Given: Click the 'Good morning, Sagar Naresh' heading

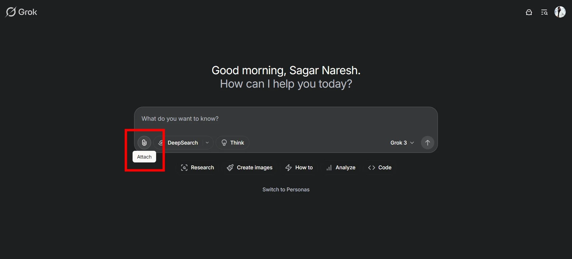Looking at the screenshot, I should [x=286, y=70].
